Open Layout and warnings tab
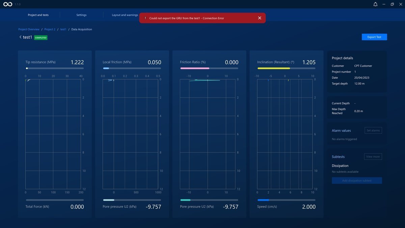Viewport: 405px width, 228px height. [x=125, y=15]
